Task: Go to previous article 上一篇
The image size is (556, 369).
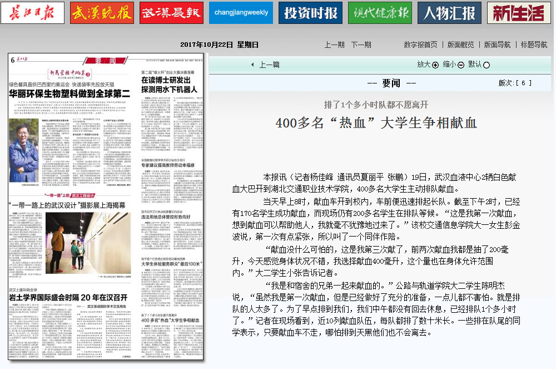Action: (x=269, y=65)
